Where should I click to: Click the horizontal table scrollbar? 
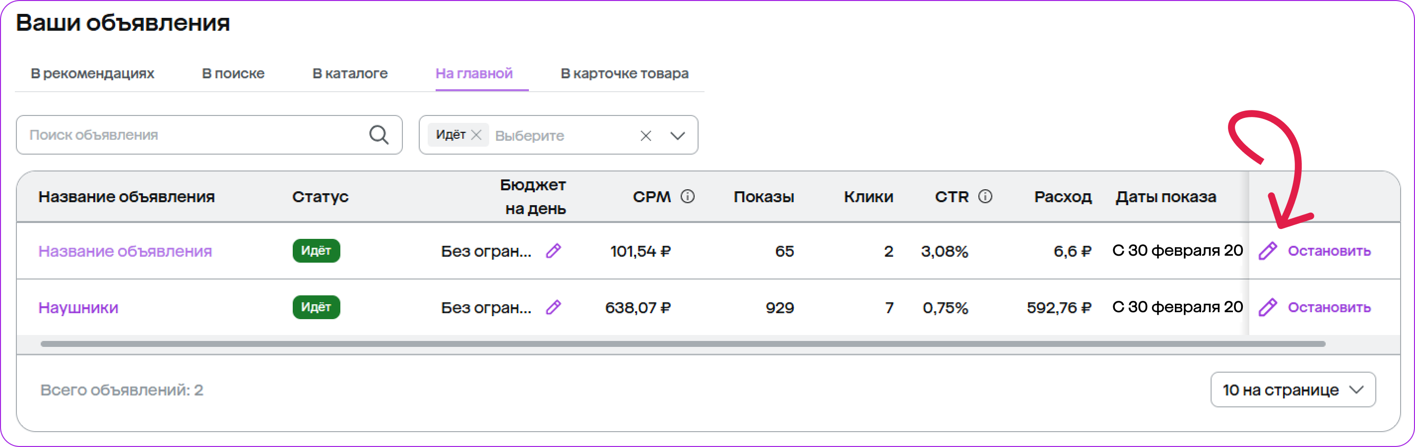[683, 344]
